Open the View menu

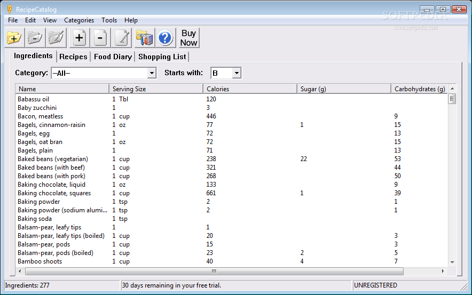(50, 20)
